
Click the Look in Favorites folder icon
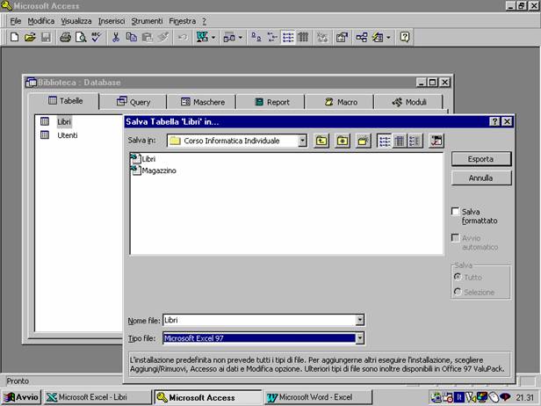(x=343, y=141)
